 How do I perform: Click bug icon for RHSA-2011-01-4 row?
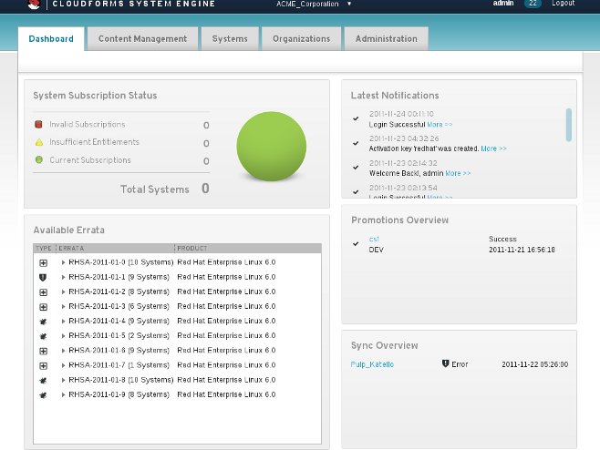coord(43,322)
